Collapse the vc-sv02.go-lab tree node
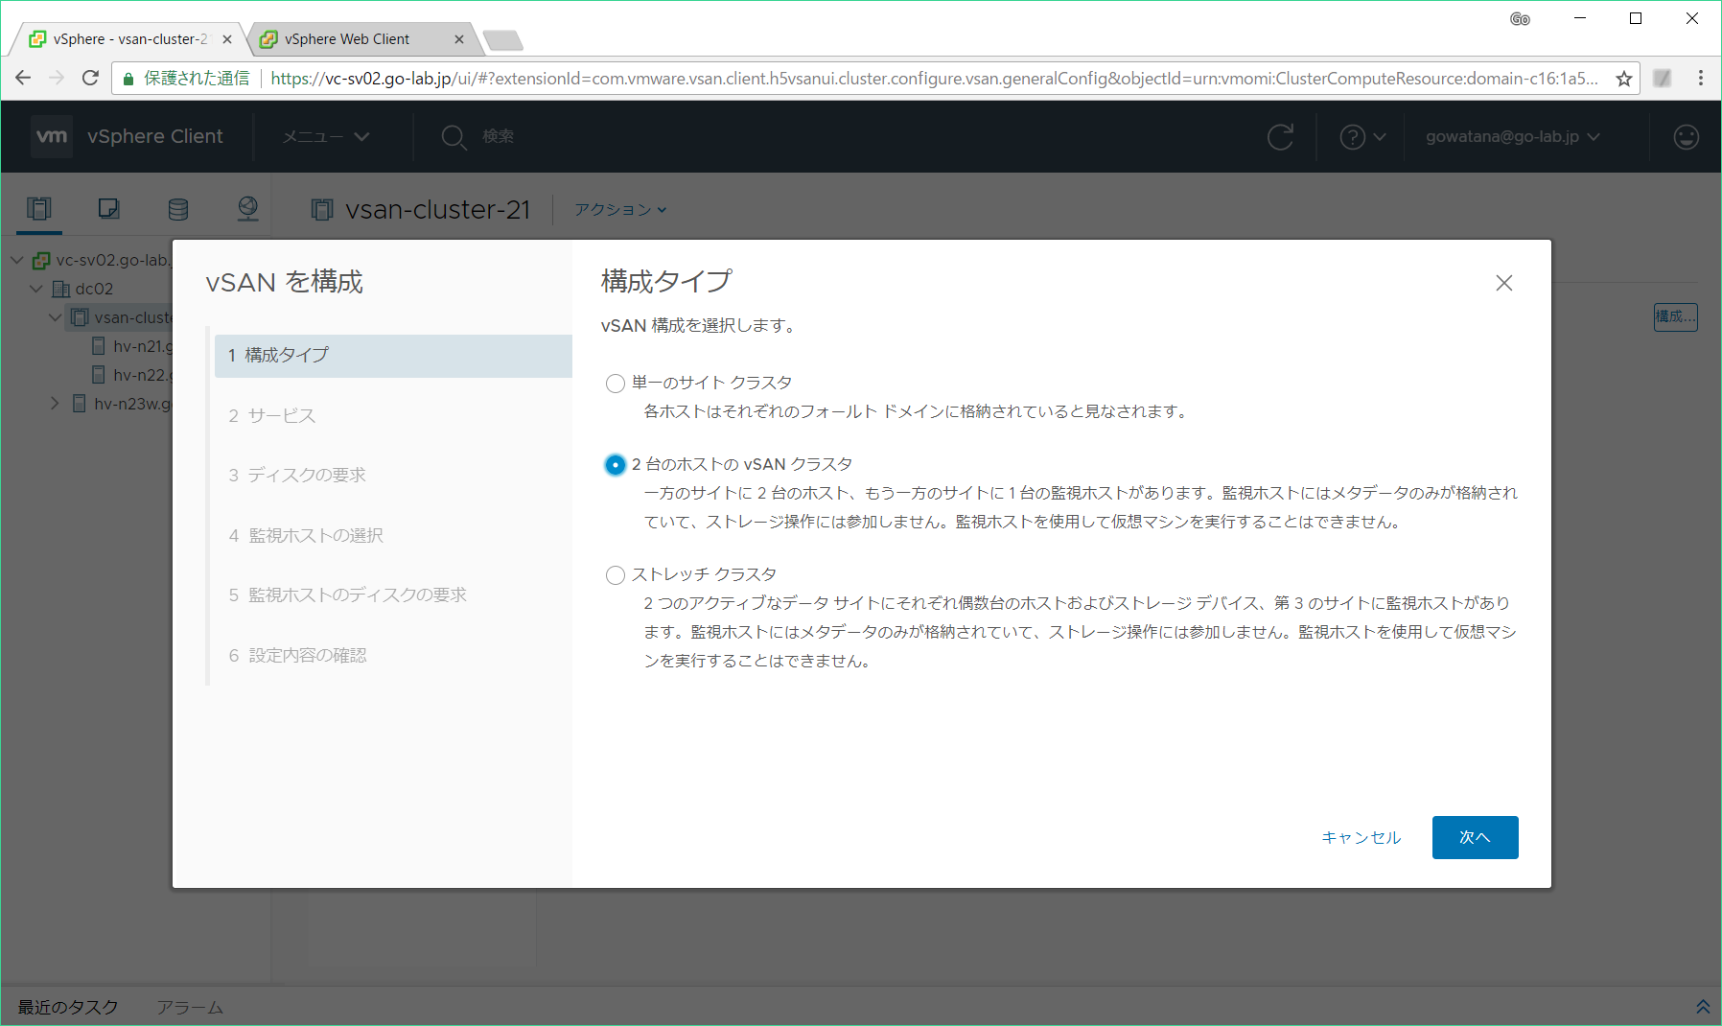Screen dimensions: 1722x1026 (17, 260)
